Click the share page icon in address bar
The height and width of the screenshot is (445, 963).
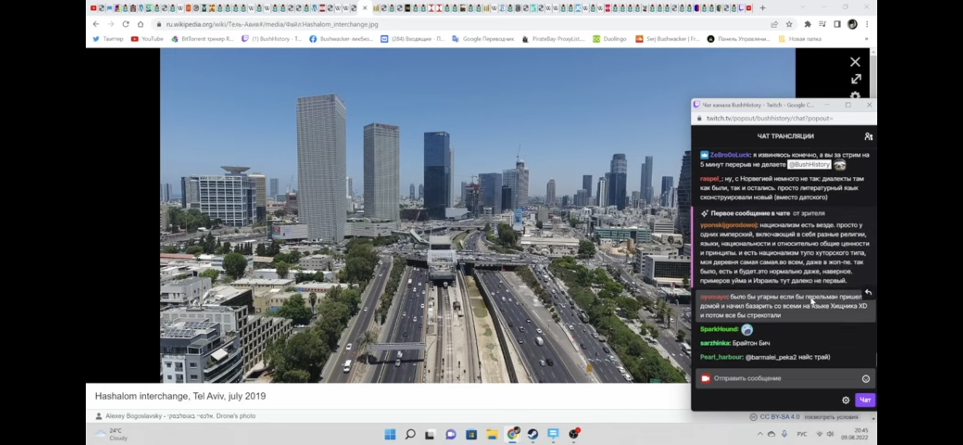pos(774,24)
